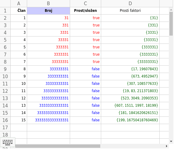
Task: Select the {31} factors cell
Action: (130, 18)
